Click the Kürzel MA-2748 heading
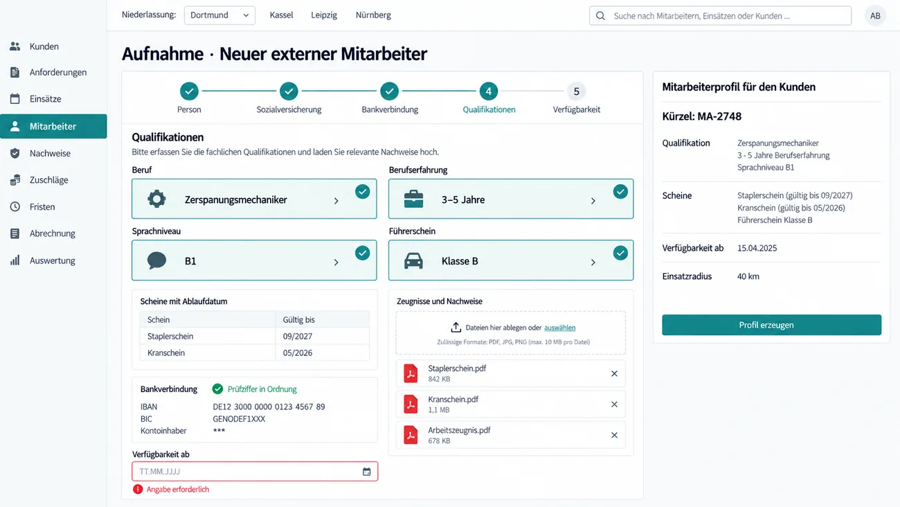The height and width of the screenshot is (507, 900). point(702,116)
